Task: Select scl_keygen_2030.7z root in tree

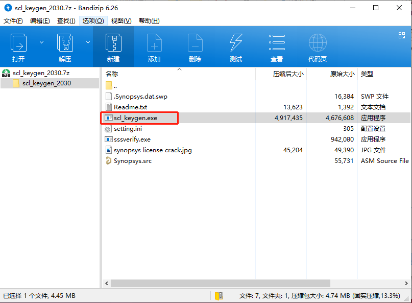Action: tap(41, 73)
